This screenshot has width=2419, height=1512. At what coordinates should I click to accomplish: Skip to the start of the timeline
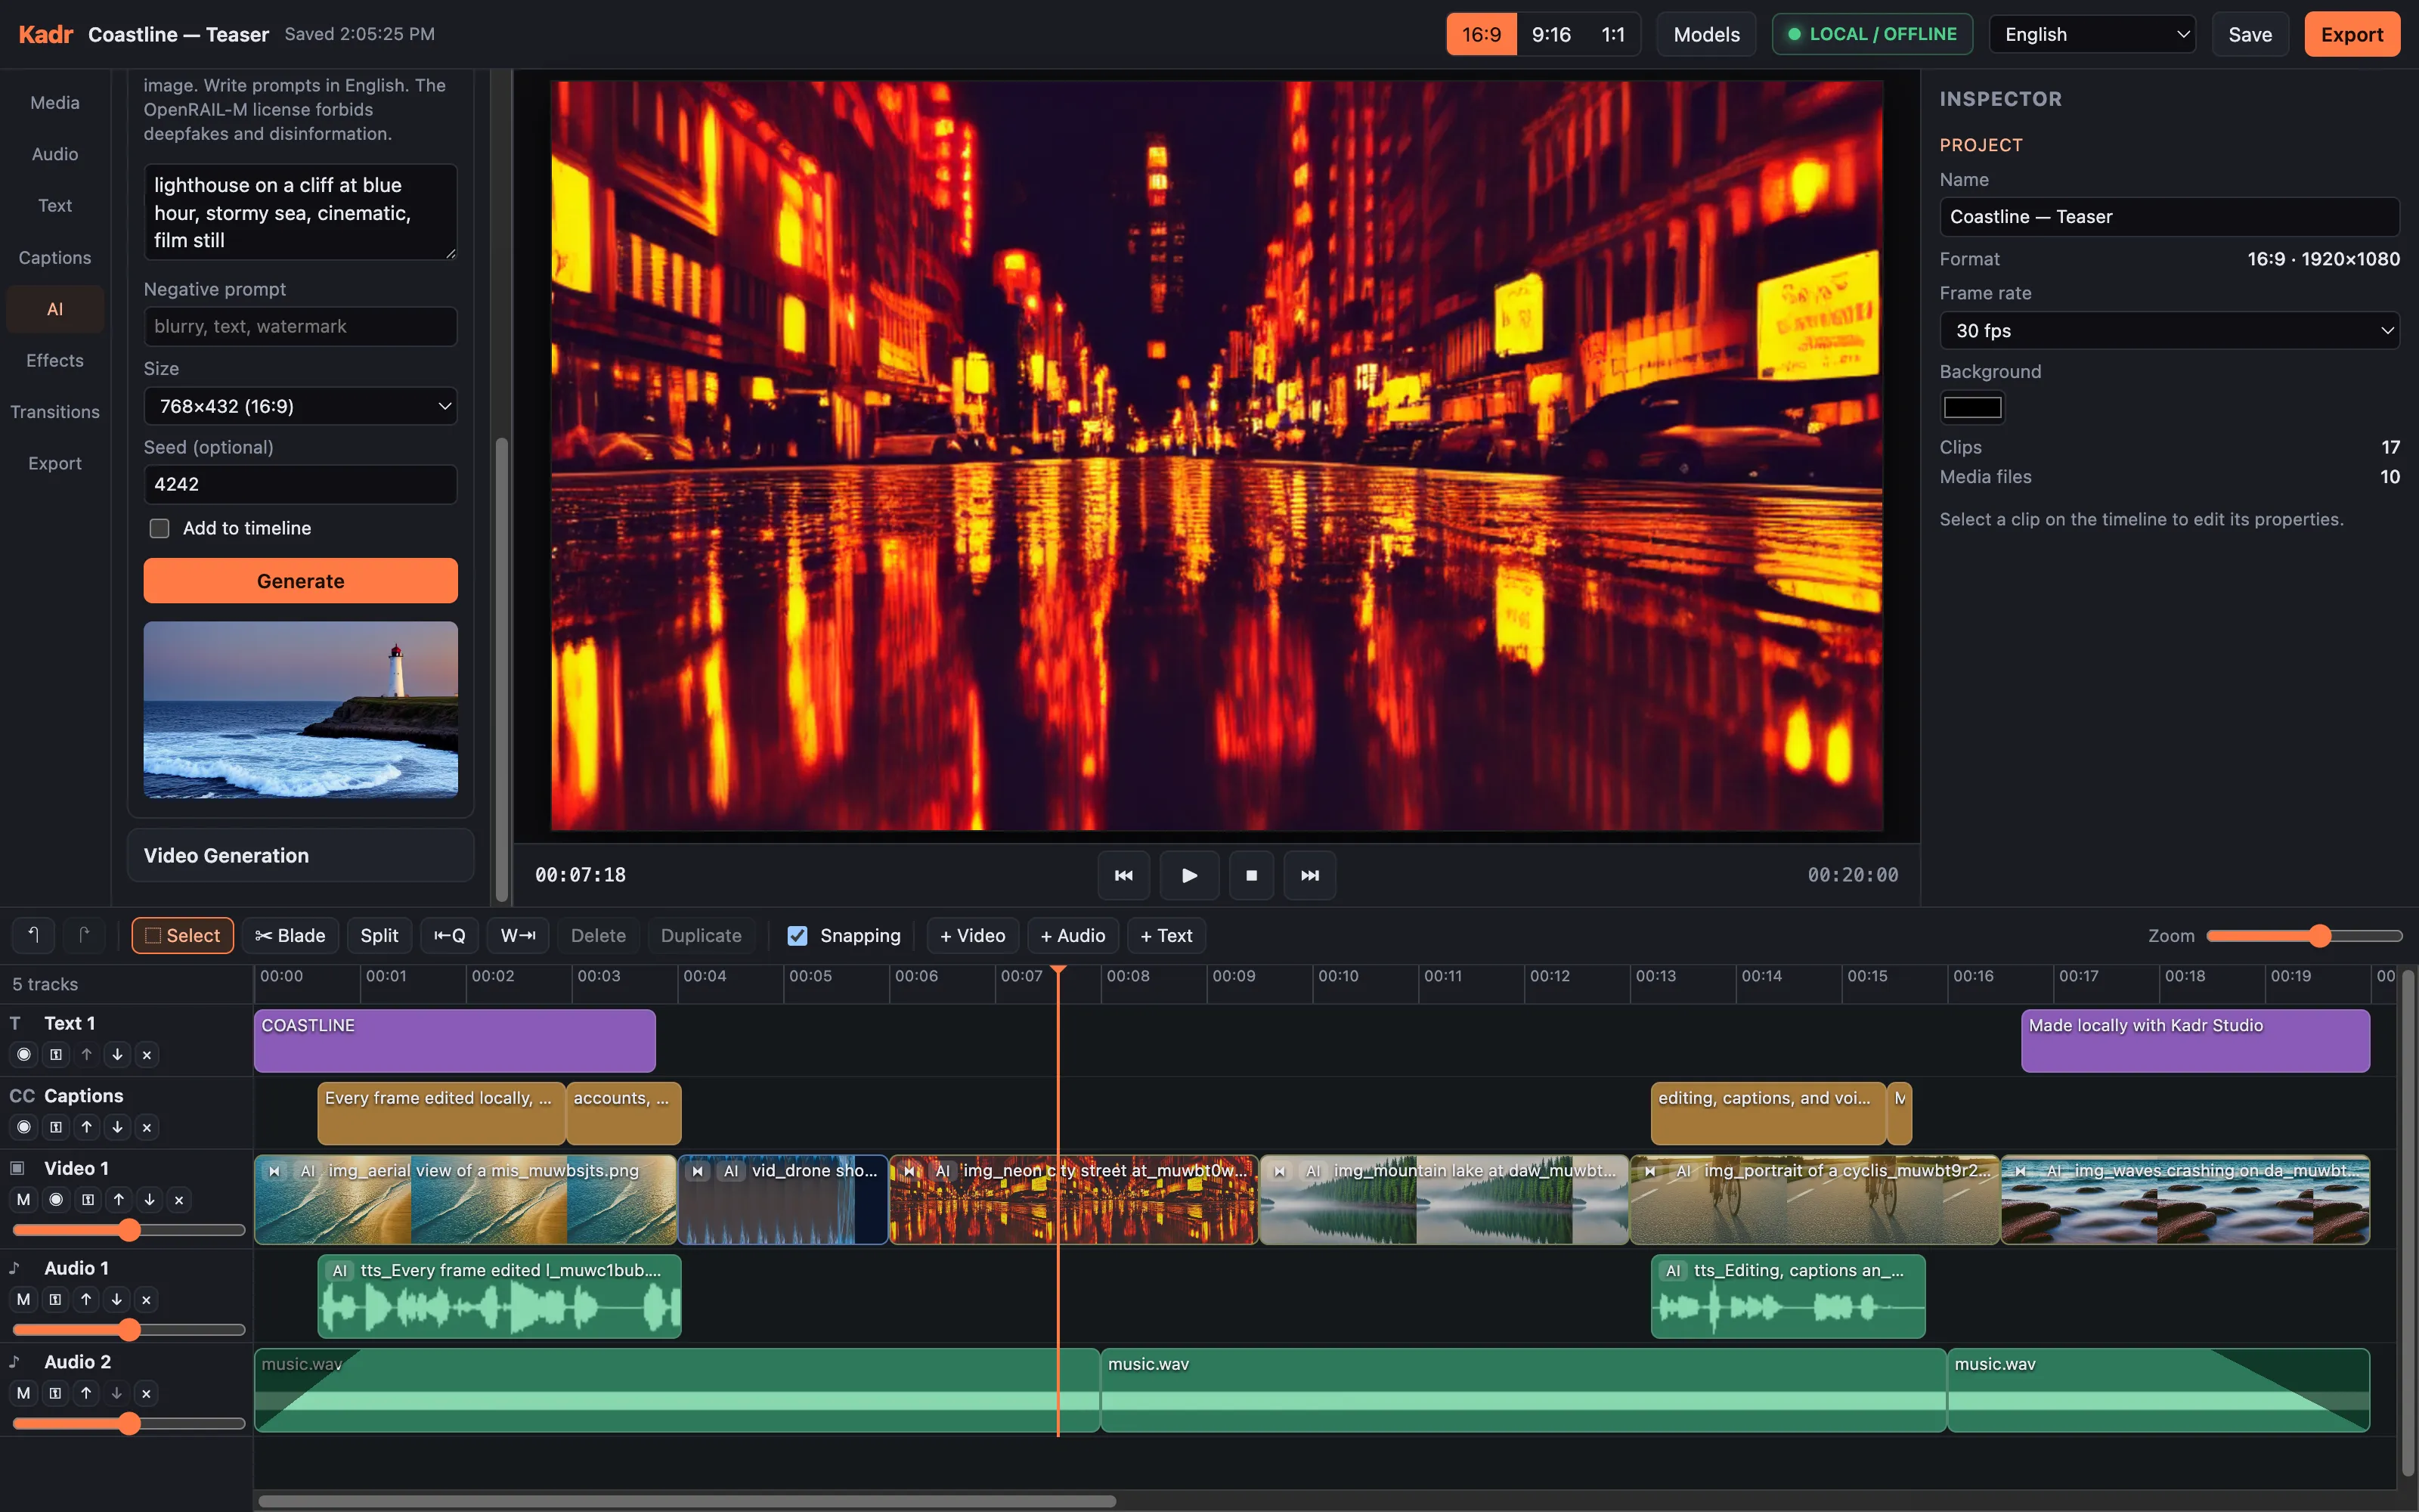[x=1123, y=875]
